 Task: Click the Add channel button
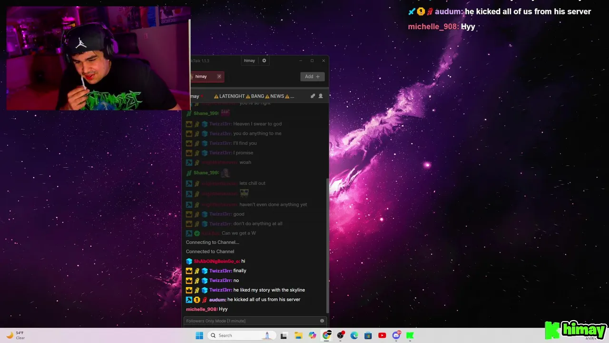point(312,76)
